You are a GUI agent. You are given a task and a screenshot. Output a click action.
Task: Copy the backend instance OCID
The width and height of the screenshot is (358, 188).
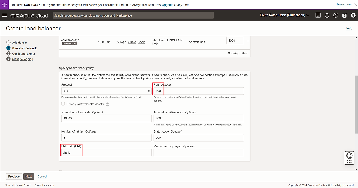(141, 42)
